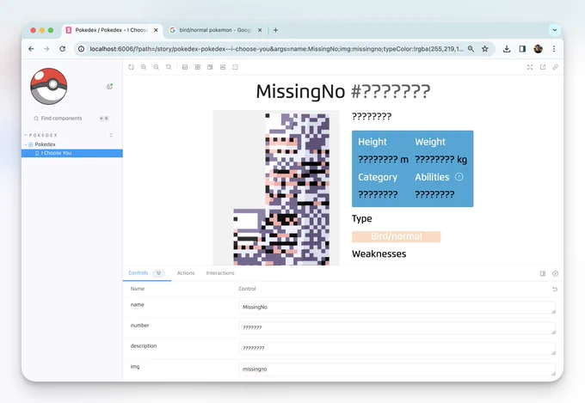This screenshot has height=403, width=585.
Task: Click the Bird/normal type badge
Action: pos(397,236)
